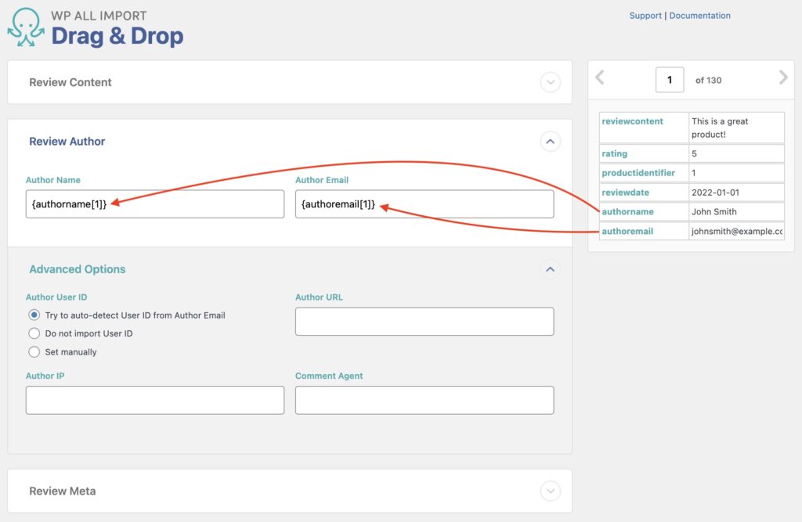The width and height of the screenshot is (802, 522).
Task: Click the Author IP input field
Action: [x=154, y=400]
